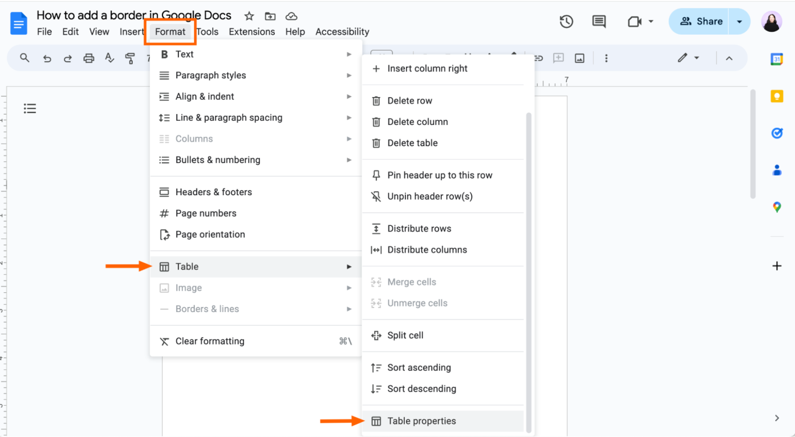This screenshot has height=437, width=795.
Task: Select Clear formatting
Action: click(256, 341)
